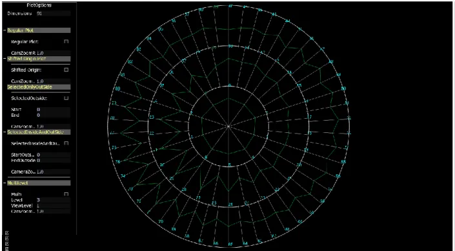455x251 pixels.
Task: Edit the CameraZo.. value field
Action: [54, 172]
